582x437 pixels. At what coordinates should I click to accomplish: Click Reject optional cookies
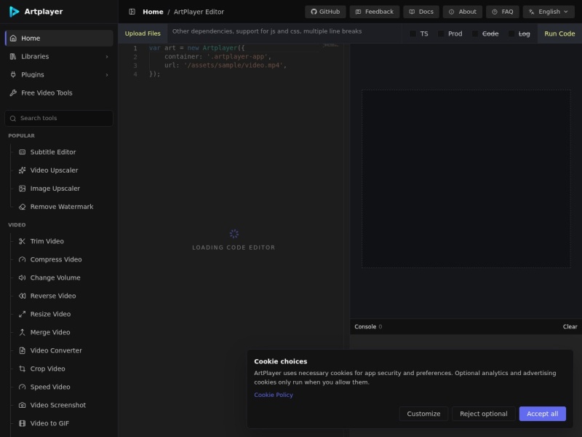(483, 414)
